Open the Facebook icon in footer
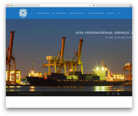Screen dimensions: 138x116 [x=108, y=94]
